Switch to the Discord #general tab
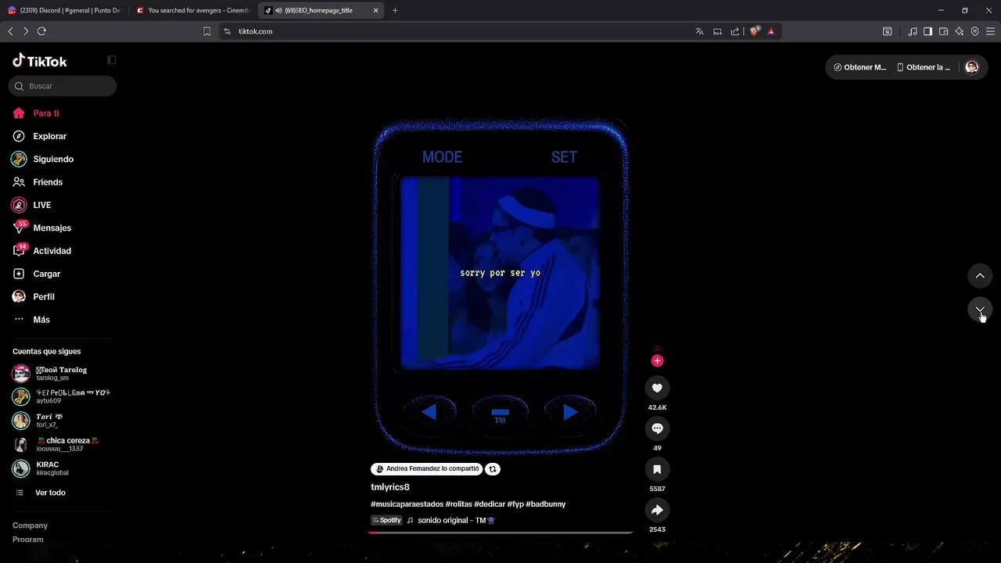This screenshot has width=1001, height=563. point(64,10)
